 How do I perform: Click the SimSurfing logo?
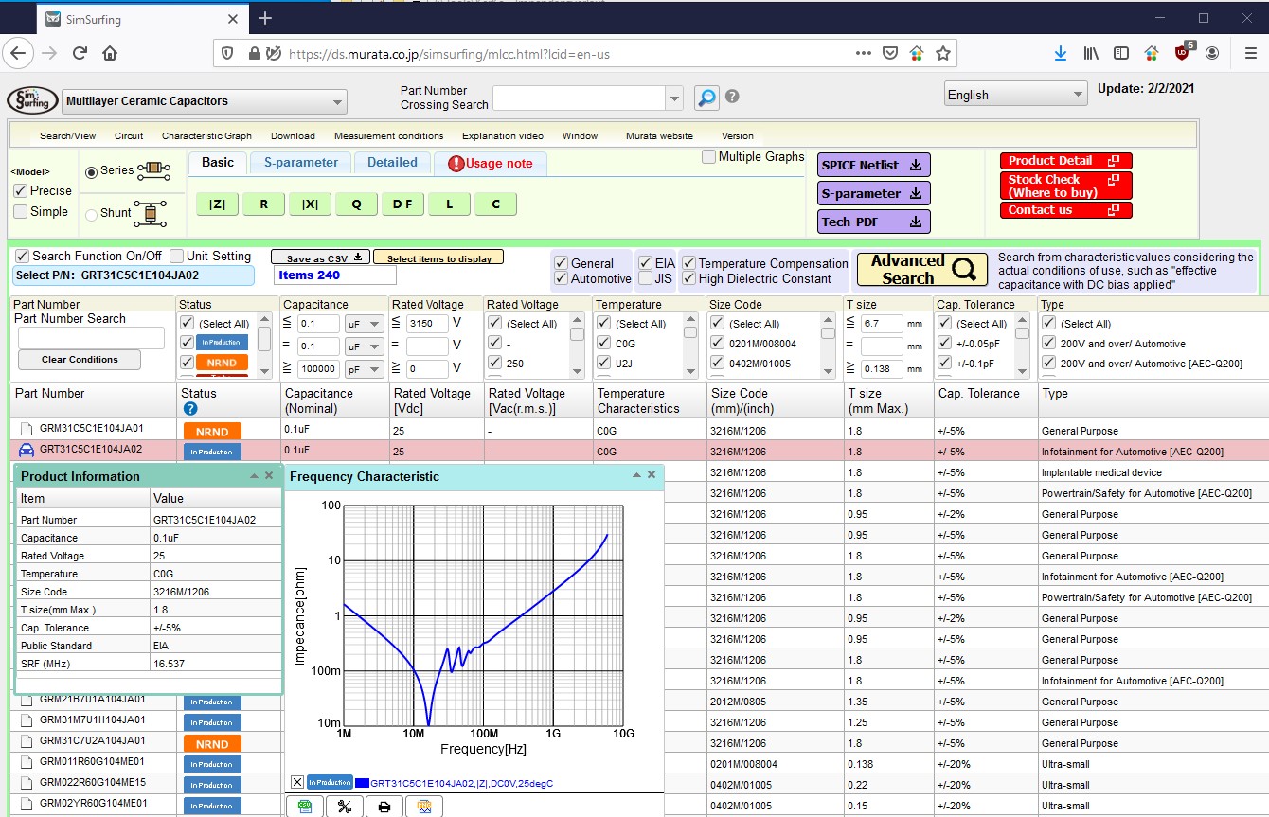(x=32, y=100)
